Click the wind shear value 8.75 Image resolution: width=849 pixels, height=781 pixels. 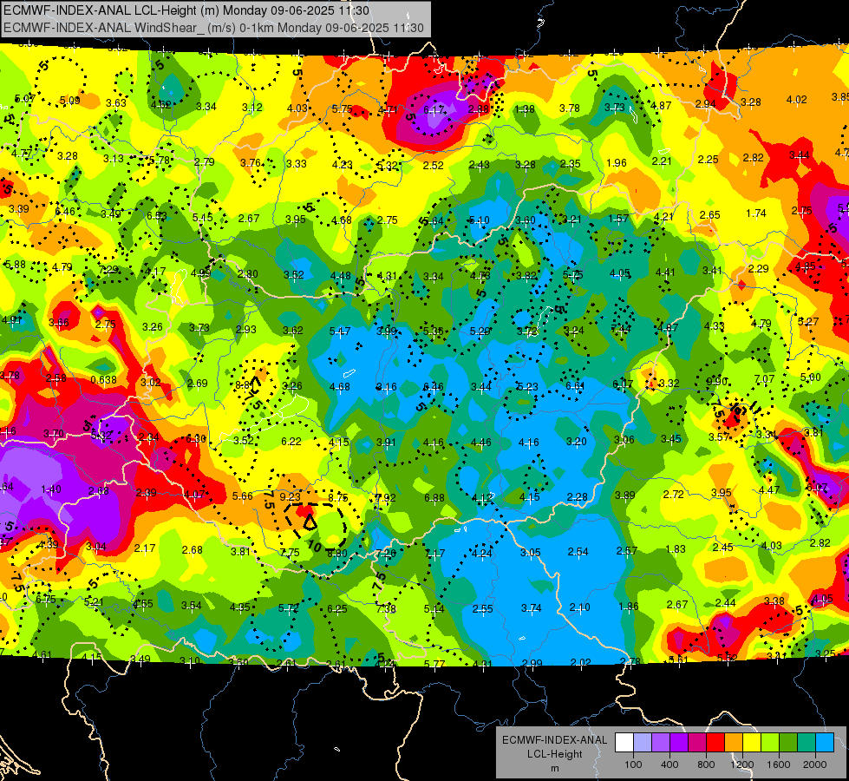[x=338, y=497]
